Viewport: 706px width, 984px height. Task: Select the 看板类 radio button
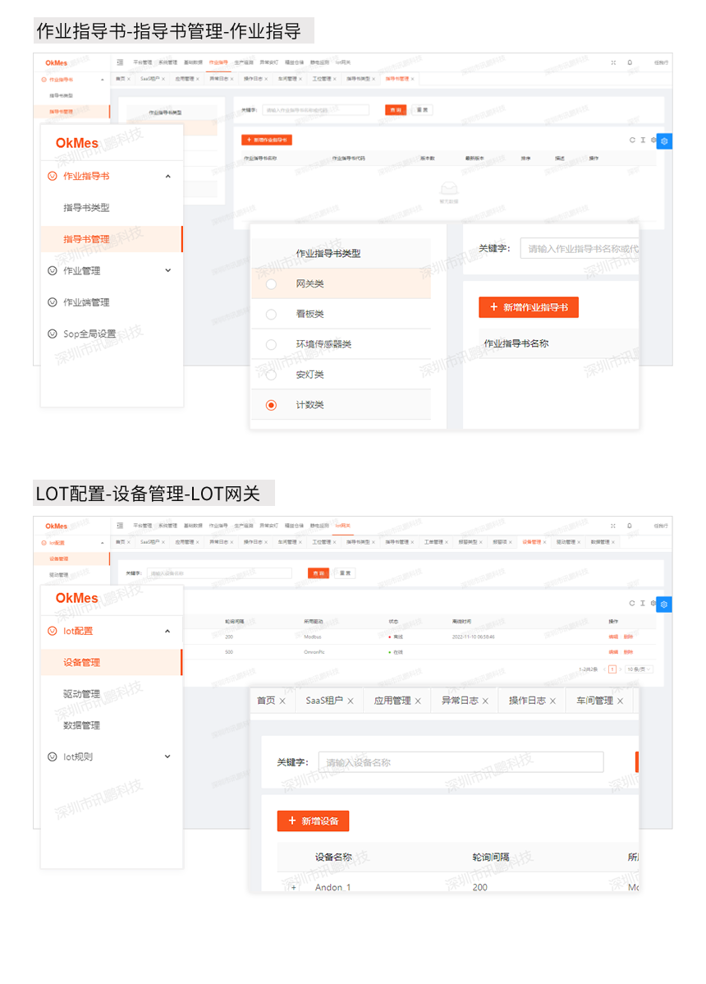pyautogui.click(x=271, y=315)
